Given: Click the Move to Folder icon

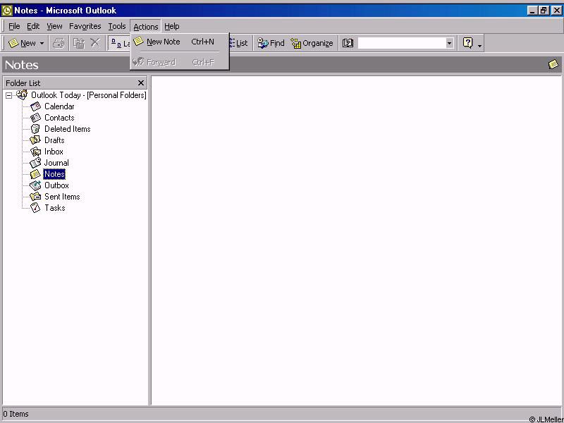Looking at the screenshot, I should [79, 43].
